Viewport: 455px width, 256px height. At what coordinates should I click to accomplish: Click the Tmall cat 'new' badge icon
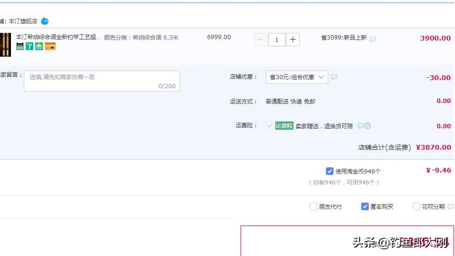20,46
